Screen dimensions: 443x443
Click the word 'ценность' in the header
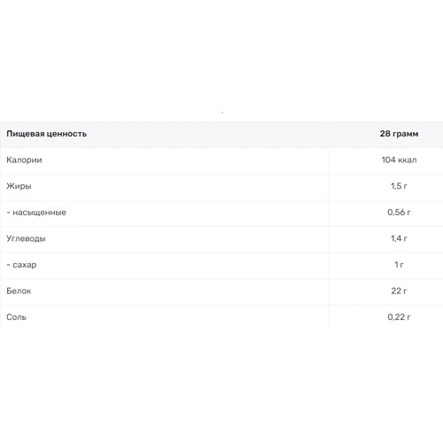click(66, 134)
